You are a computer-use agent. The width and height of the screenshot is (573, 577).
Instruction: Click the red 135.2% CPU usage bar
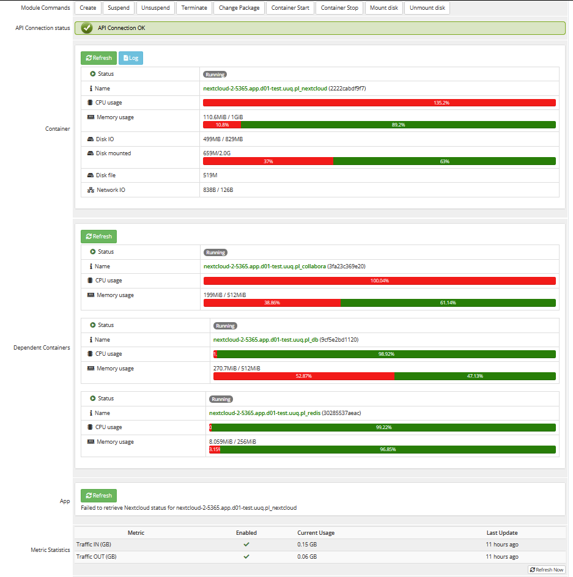click(379, 102)
